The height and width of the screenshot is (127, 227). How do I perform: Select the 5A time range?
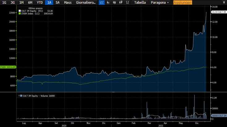click(57, 2)
